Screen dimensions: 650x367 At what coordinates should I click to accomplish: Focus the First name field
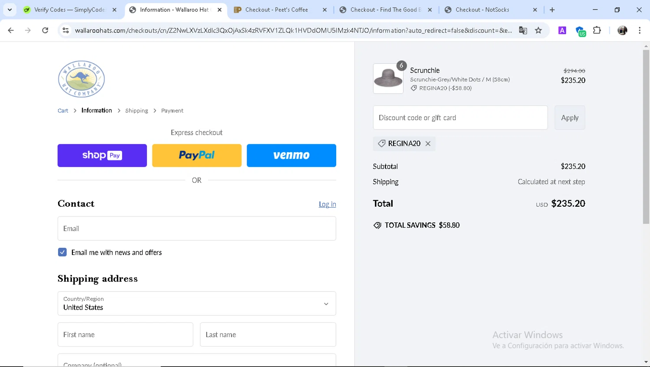[x=125, y=335]
